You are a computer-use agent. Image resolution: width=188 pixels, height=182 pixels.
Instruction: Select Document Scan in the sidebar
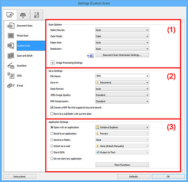pos(25,26)
